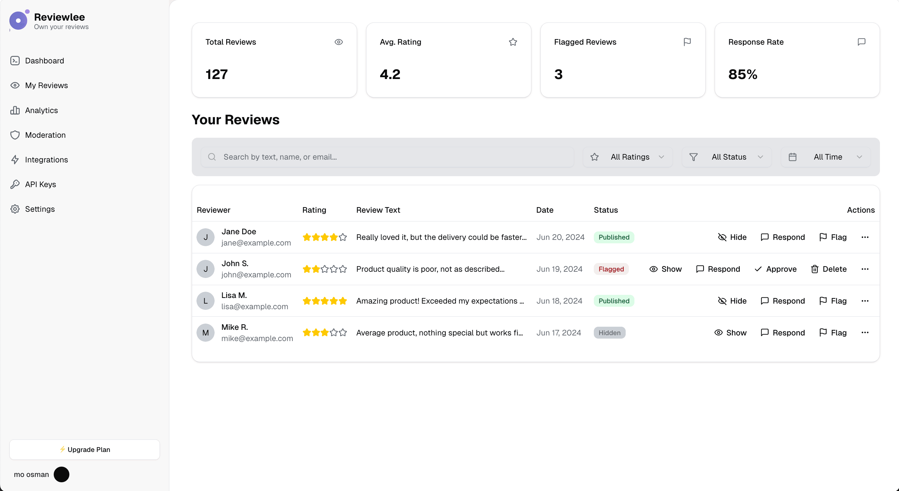This screenshot has height=491, width=899.
Task: Click the flag icon on the Flagged Reviews card
Action: tap(687, 42)
